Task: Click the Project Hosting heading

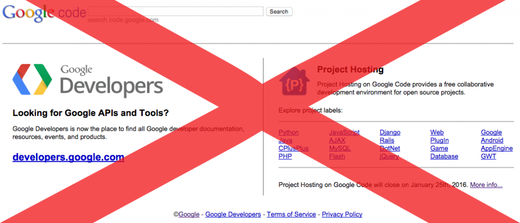Action: 350,70
